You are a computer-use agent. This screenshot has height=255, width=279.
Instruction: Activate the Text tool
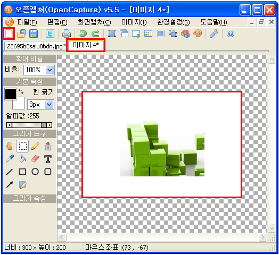pyautogui.click(x=48, y=159)
